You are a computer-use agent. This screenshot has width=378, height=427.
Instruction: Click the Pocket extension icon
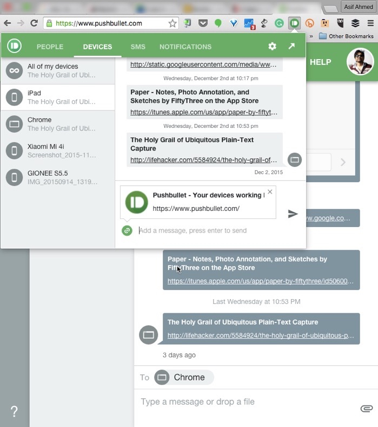click(203, 23)
